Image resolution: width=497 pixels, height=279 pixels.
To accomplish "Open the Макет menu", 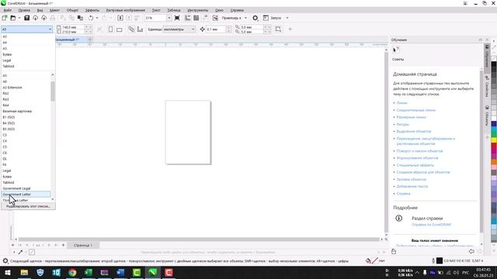I will (x=54, y=10).
